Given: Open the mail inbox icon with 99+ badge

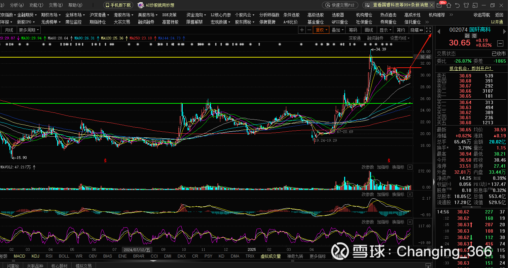Looking at the screenshot, I should [x=440, y=5].
